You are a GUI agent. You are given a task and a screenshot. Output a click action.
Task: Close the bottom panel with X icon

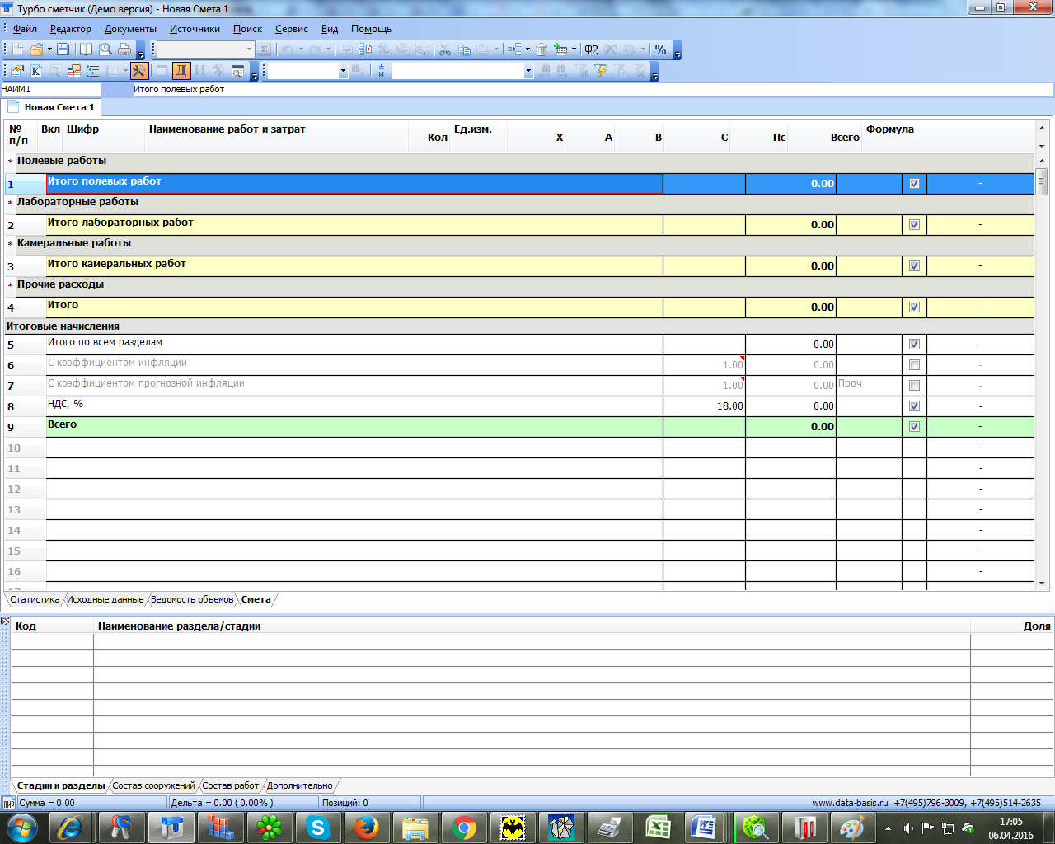pyautogui.click(x=5, y=621)
